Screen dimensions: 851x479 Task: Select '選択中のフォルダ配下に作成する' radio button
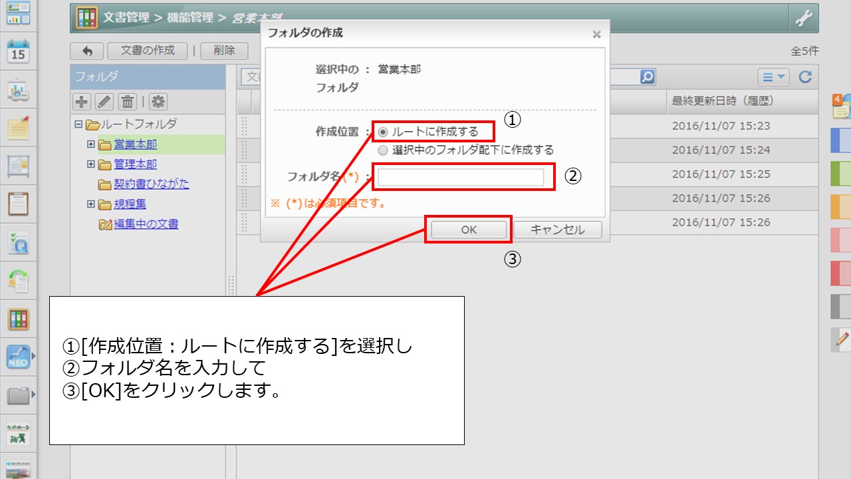pyautogui.click(x=383, y=150)
